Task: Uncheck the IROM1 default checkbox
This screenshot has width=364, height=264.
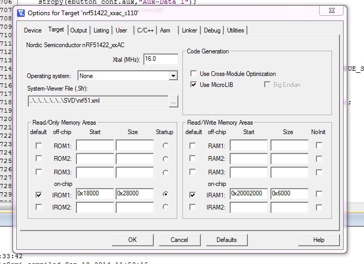Action: (x=39, y=195)
